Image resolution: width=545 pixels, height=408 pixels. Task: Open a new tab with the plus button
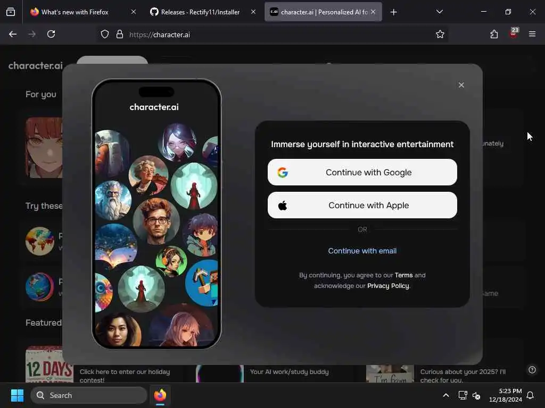393,12
